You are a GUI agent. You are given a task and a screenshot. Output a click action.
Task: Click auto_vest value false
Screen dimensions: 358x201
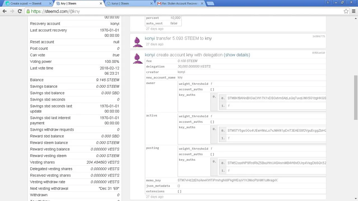[174, 23]
